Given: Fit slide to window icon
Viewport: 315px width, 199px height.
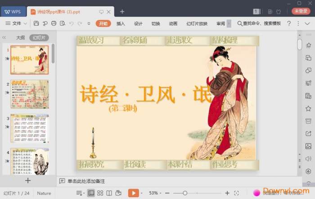Looking at the screenshot, I should (236, 193).
